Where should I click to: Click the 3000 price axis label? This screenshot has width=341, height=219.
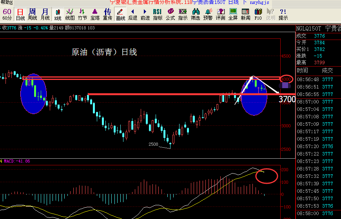tap(286, 126)
